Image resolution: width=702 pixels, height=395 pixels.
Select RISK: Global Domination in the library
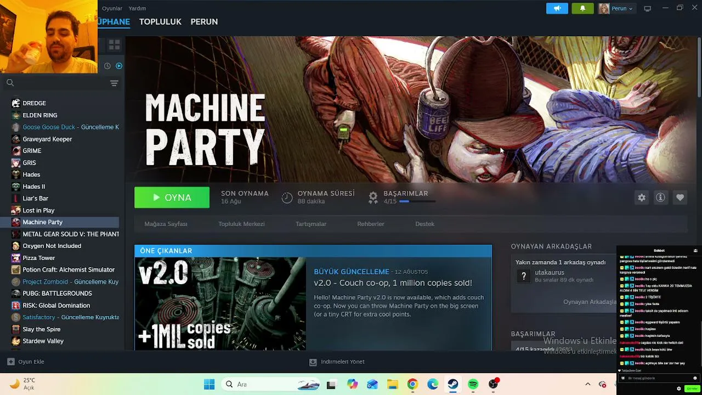coord(56,306)
